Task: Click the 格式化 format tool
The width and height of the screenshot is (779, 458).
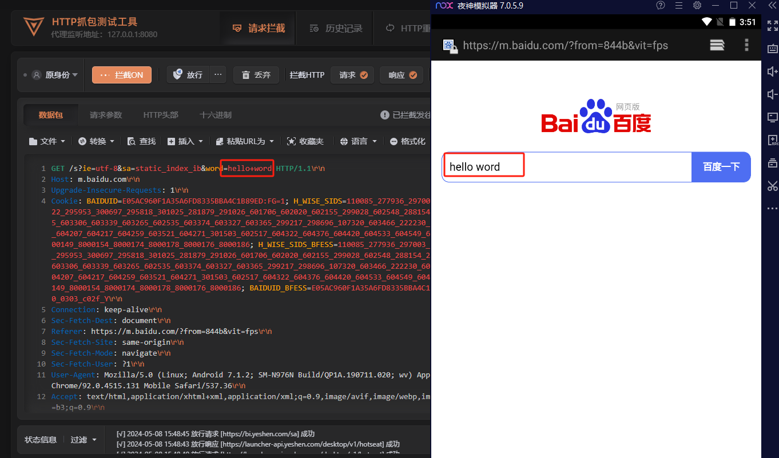Action: (408, 141)
